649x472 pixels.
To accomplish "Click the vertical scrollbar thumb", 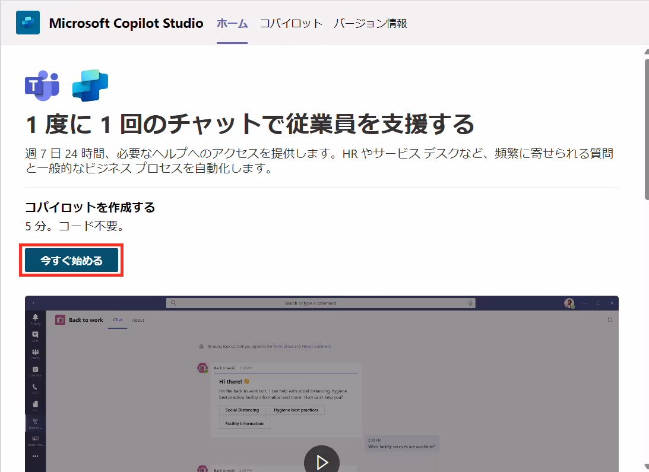I will [647, 129].
